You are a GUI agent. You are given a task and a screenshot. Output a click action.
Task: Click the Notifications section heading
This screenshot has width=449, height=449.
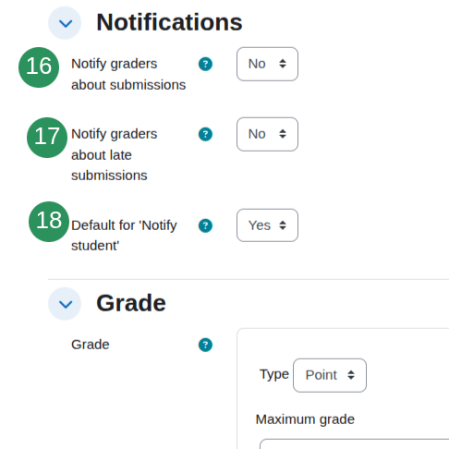pyautogui.click(x=169, y=22)
